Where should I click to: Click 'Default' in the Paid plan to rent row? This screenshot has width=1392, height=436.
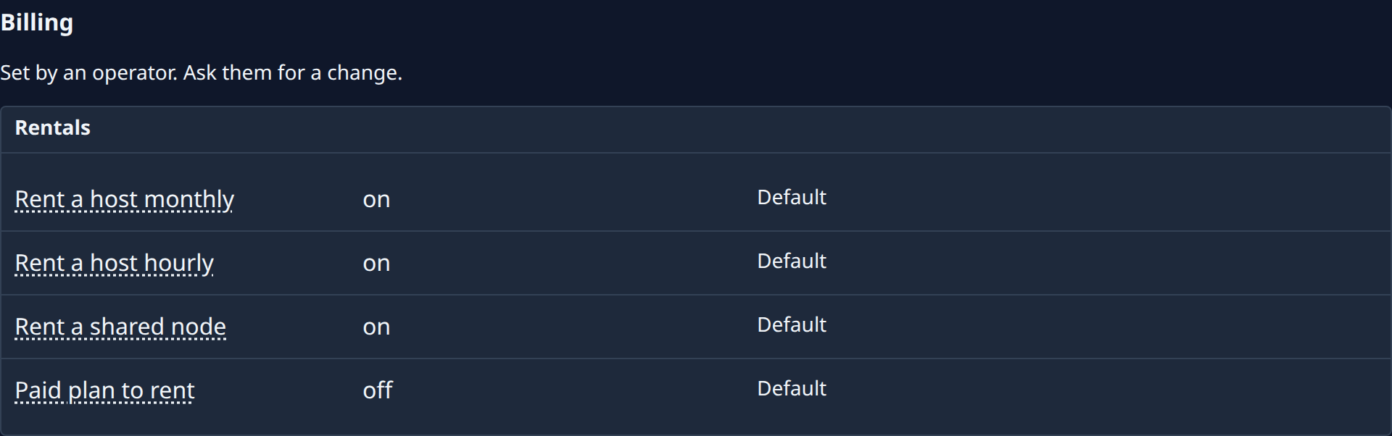(792, 388)
